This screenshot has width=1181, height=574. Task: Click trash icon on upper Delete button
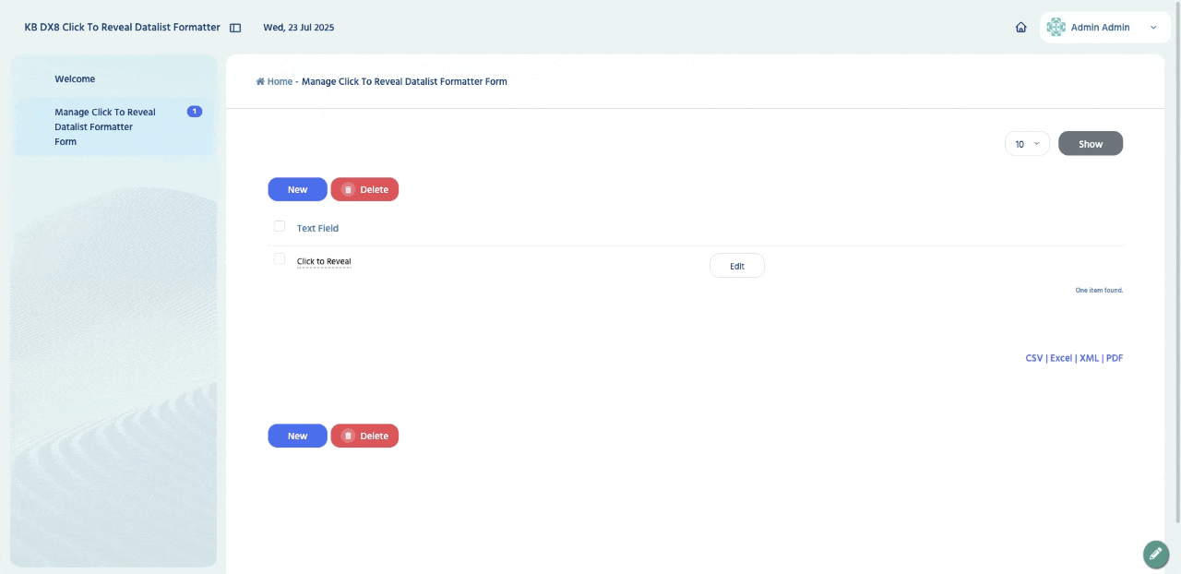348,189
